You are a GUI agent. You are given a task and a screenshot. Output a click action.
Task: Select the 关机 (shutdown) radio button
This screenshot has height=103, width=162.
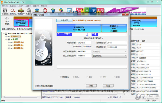73,77
